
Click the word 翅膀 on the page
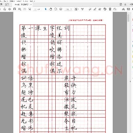pos(27,92)
